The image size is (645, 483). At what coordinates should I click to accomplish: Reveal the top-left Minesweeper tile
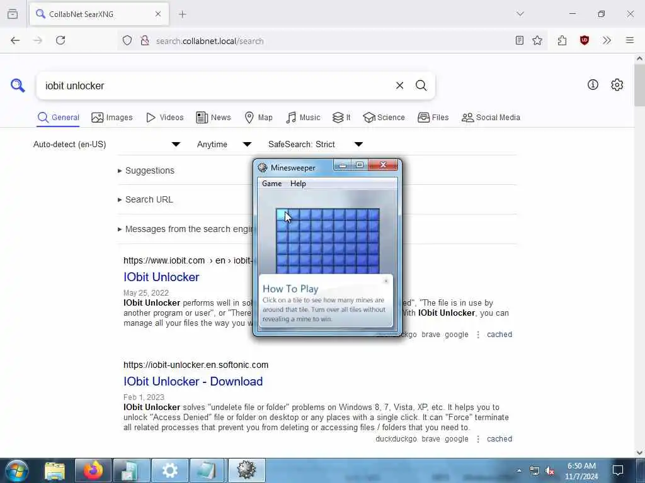[x=282, y=214]
